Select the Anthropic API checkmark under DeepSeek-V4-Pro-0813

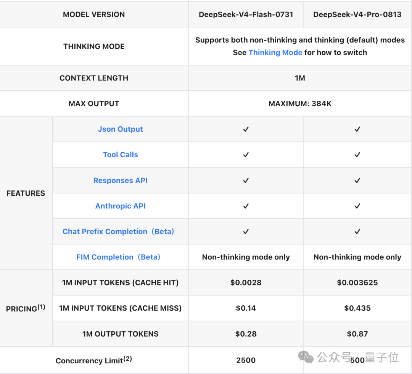tap(357, 206)
